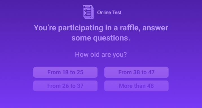
Task: Open the checklist document logo icon
Action: (x=88, y=12)
